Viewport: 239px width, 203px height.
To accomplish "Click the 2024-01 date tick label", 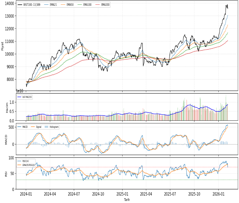I will 26,195.
